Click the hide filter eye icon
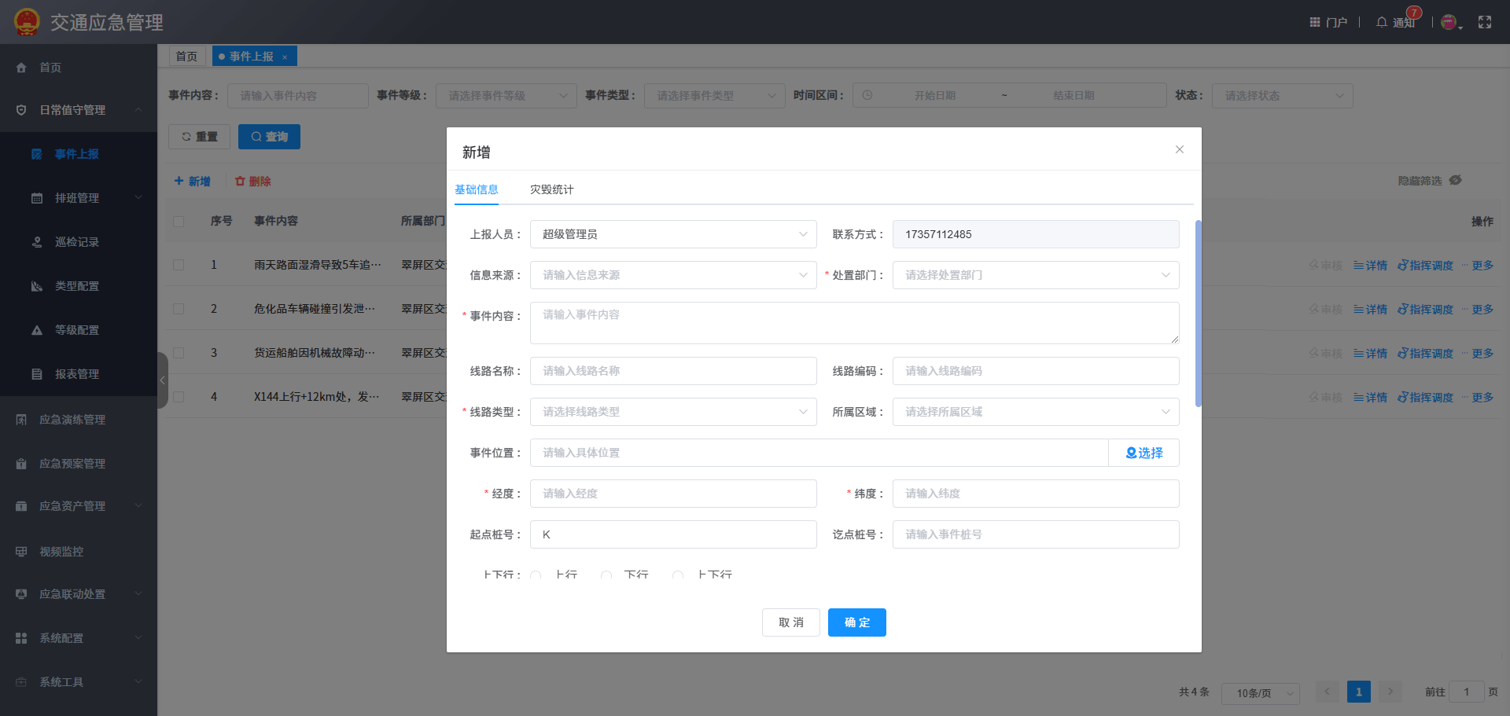This screenshot has height=716, width=1510. coord(1456,180)
